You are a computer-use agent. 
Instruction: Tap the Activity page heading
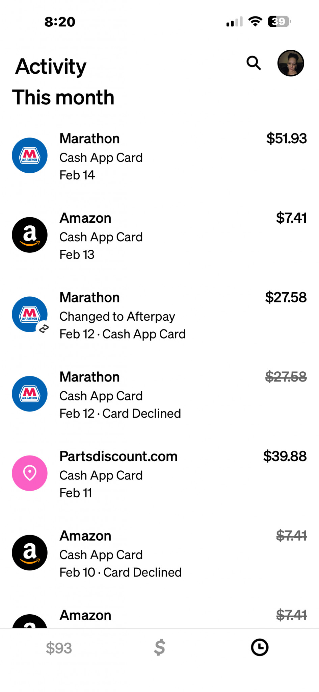(x=51, y=67)
